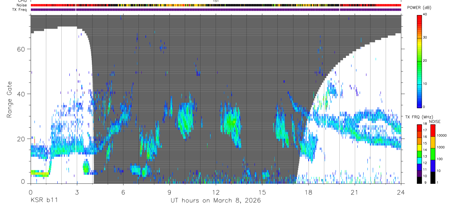Select the yellow segment of TX FRQ scale
The image size is (451, 208).
click(x=419, y=147)
